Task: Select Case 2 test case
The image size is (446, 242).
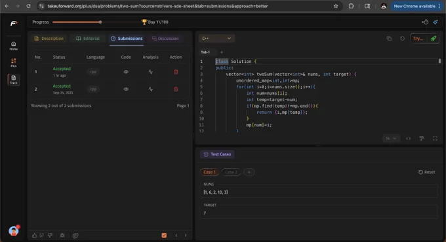Action: (231, 172)
